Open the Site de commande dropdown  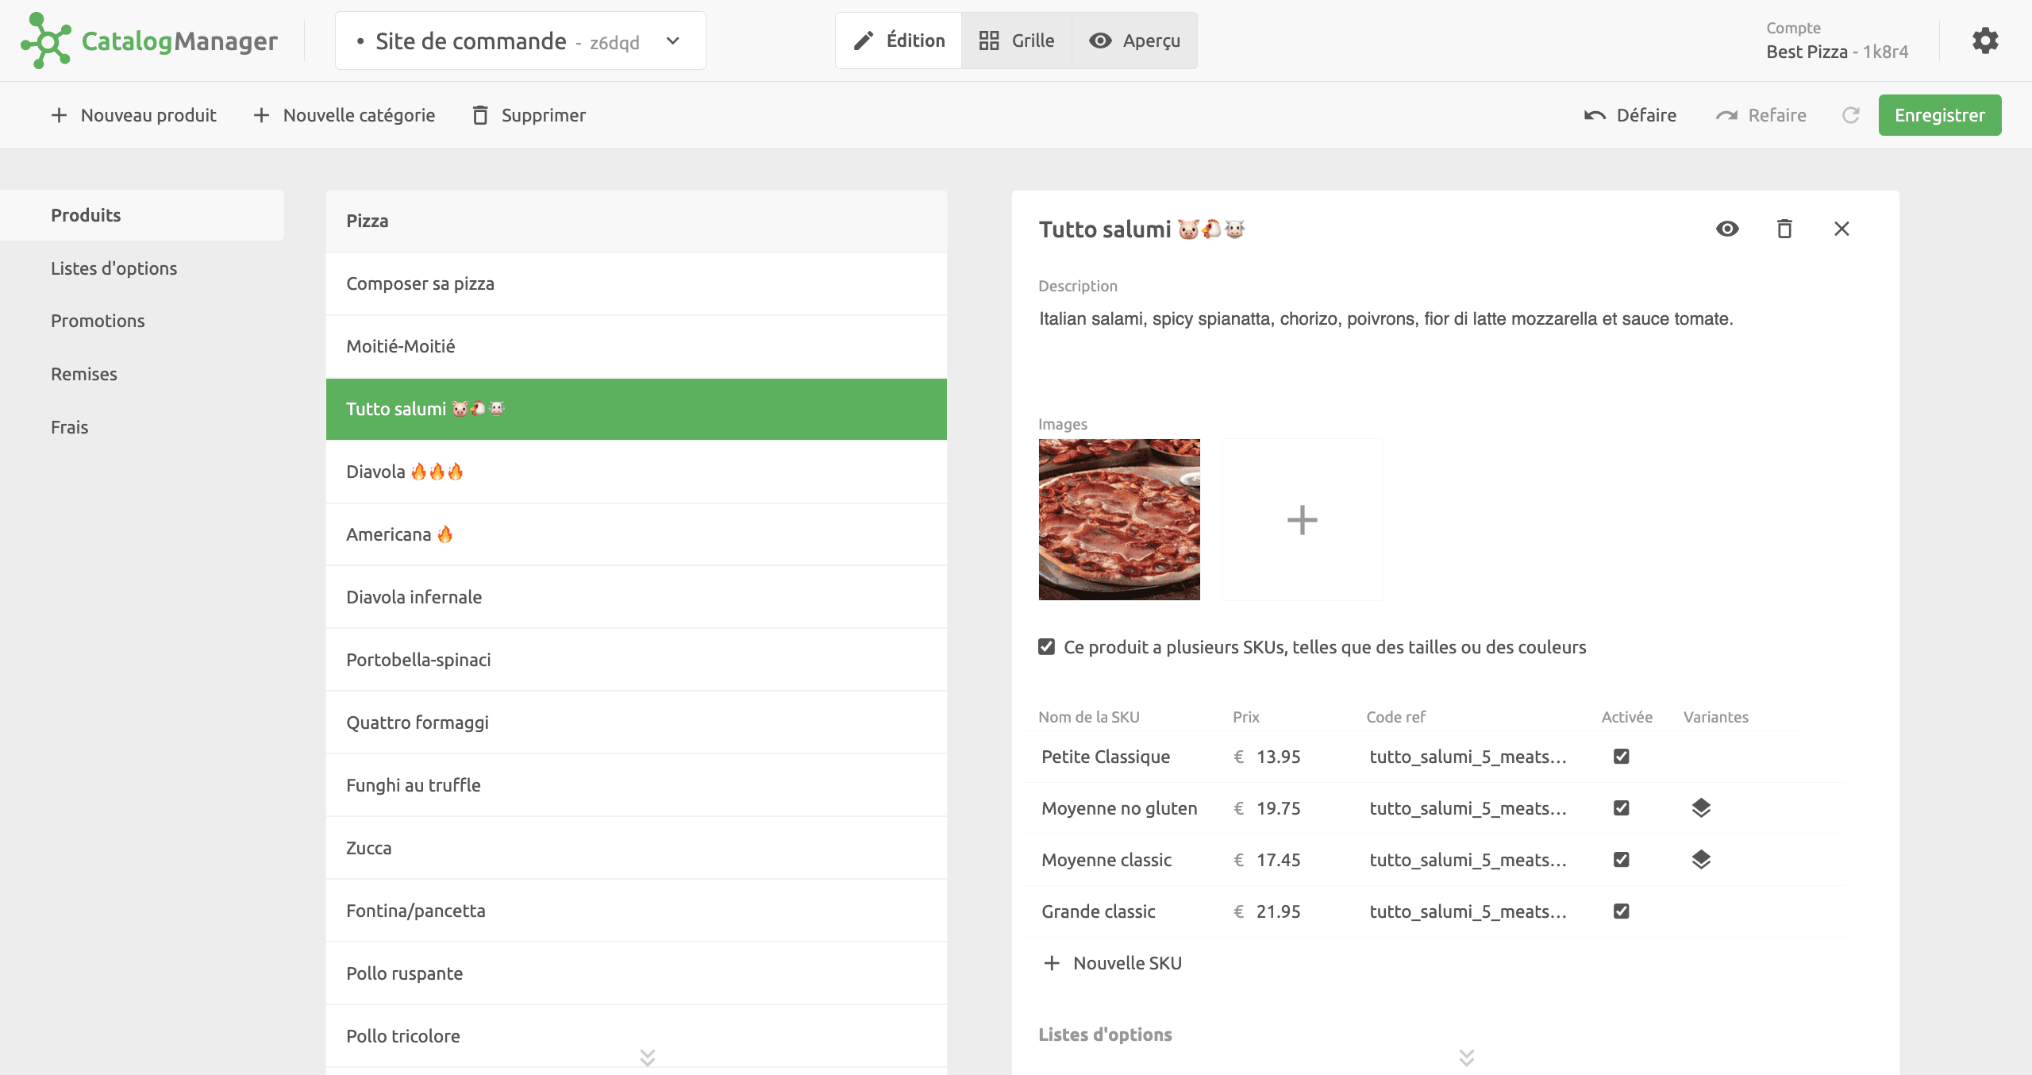672,40
